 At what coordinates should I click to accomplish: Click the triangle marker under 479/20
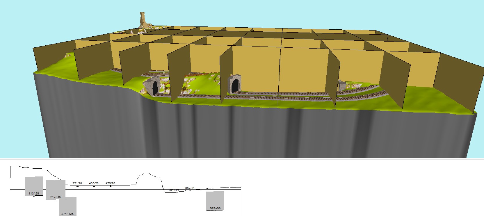tap(110, 186)
